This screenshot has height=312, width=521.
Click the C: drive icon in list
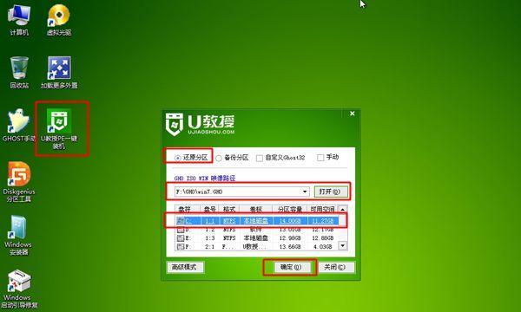coord(181,220)
